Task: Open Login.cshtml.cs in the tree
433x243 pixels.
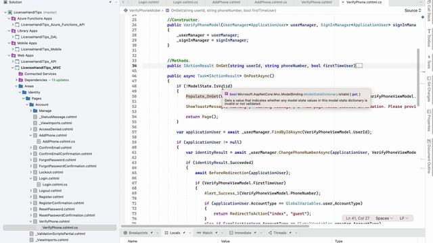Action: (55, 184)
